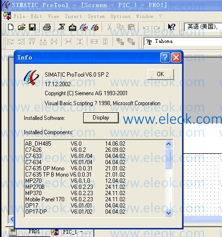Select the MP370 entry in components list
The image size is (222, 237).
[x=76, y=193]
